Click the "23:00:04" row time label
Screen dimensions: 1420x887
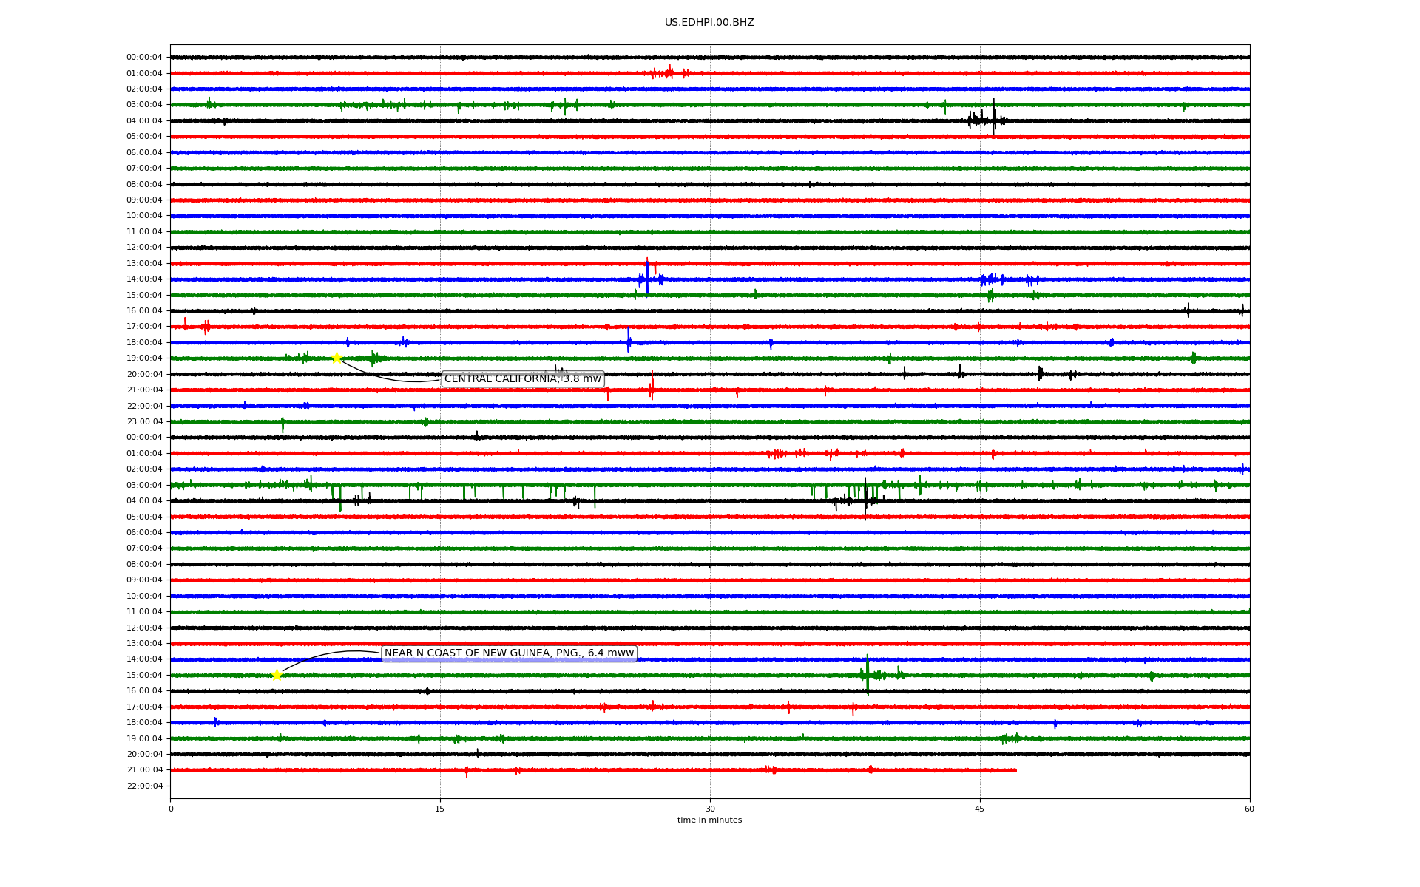pyautogui.click(x=144, y=422)
